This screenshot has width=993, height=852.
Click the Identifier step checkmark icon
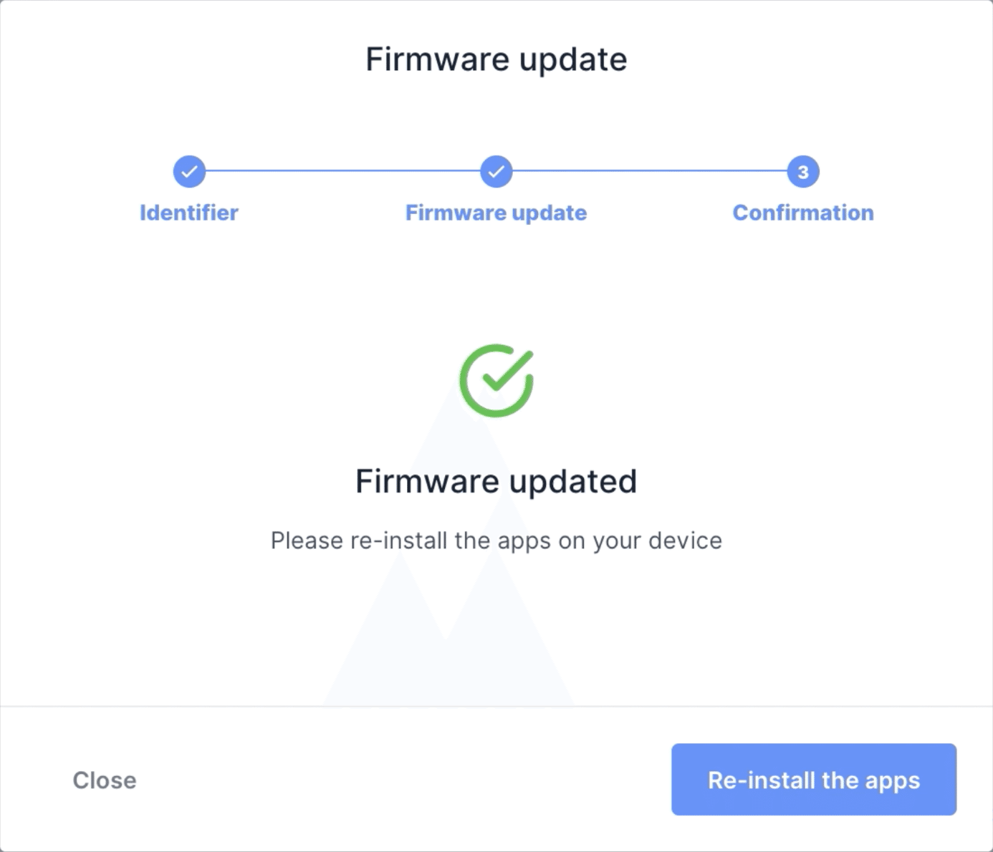tap(189, 172)
